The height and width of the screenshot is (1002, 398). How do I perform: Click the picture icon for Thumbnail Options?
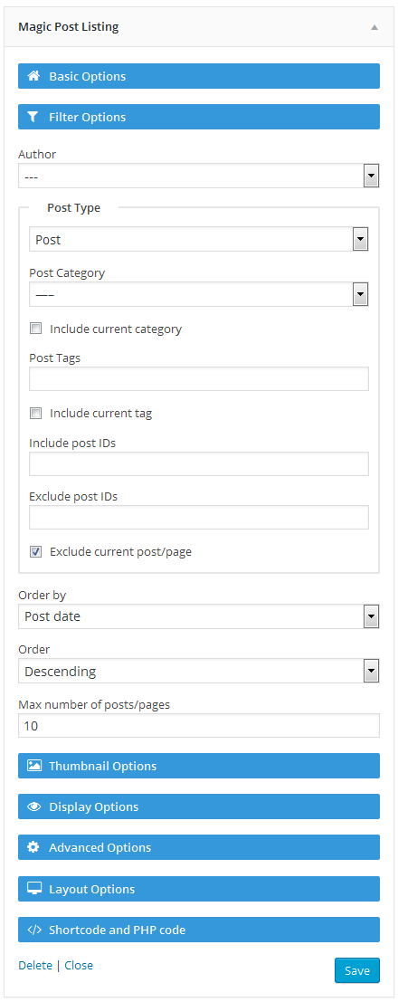pos(33,766)
